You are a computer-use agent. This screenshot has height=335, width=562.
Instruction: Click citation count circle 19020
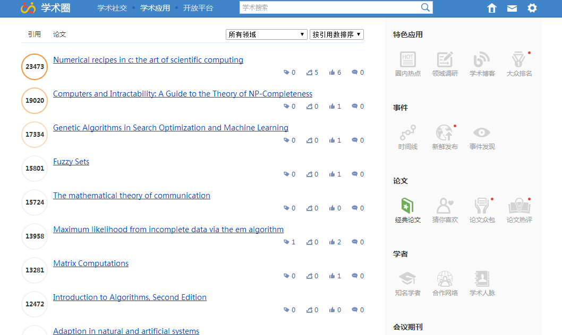click(x=35, y=101)
